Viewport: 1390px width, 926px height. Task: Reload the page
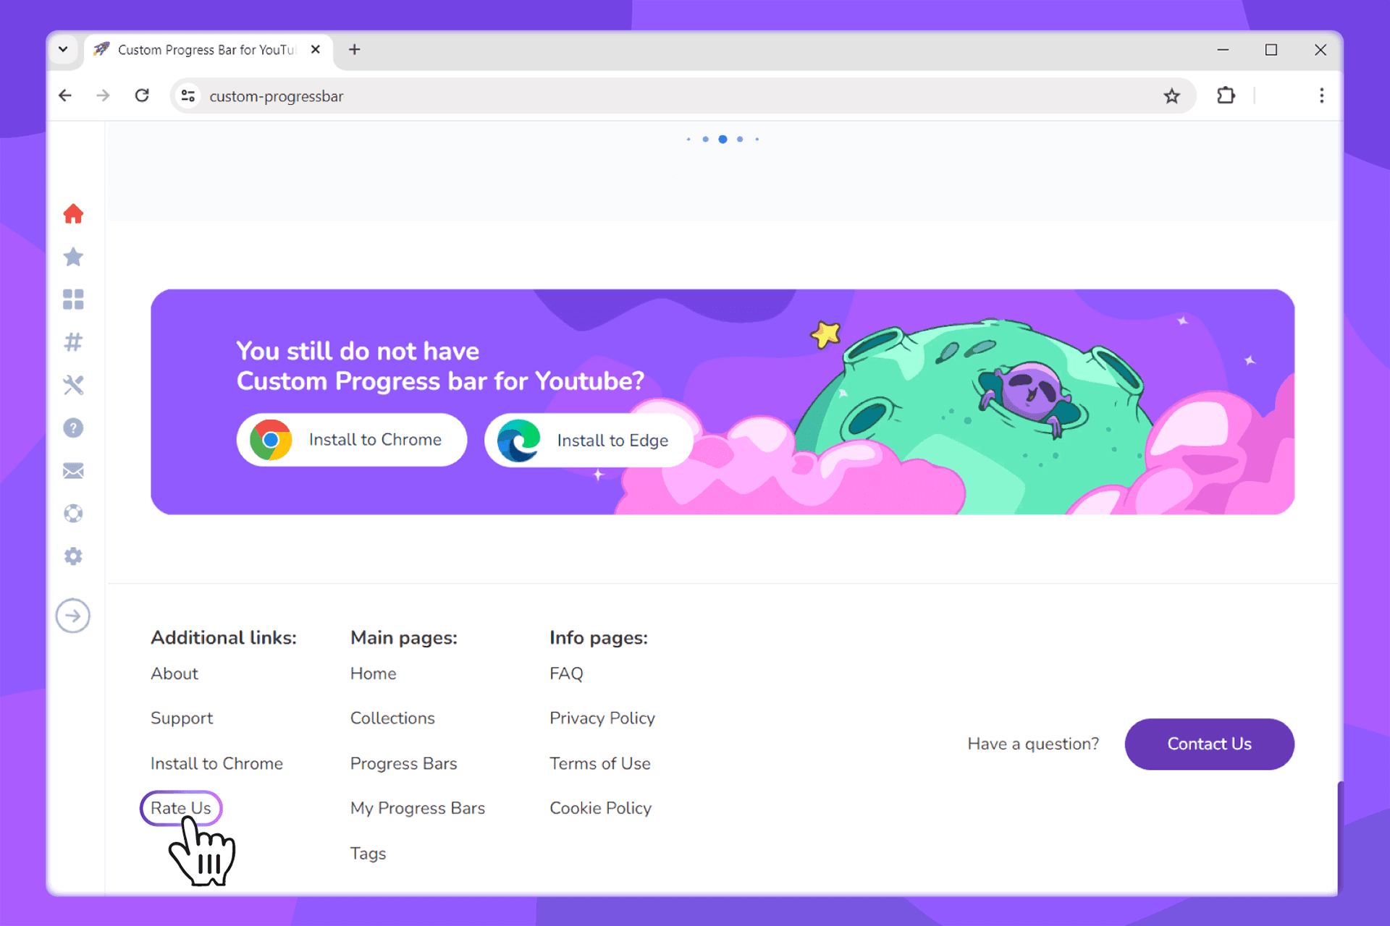(142, 95)
